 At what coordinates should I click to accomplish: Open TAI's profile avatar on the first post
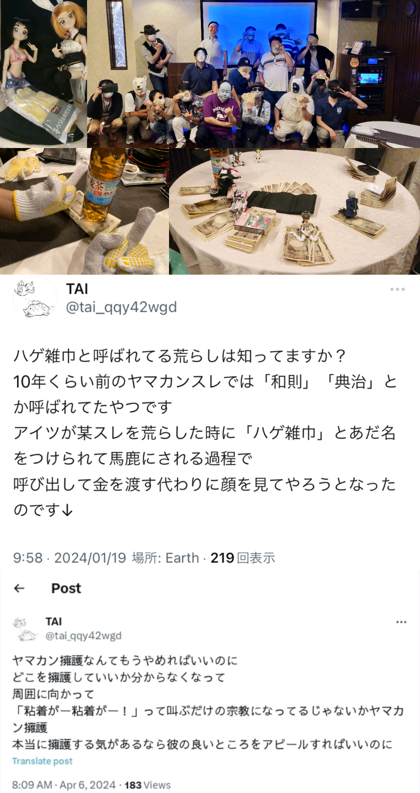pyautogui.click(x=35, y=298)
